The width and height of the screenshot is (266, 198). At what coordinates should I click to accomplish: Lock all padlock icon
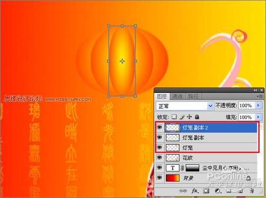pos(197,117)
